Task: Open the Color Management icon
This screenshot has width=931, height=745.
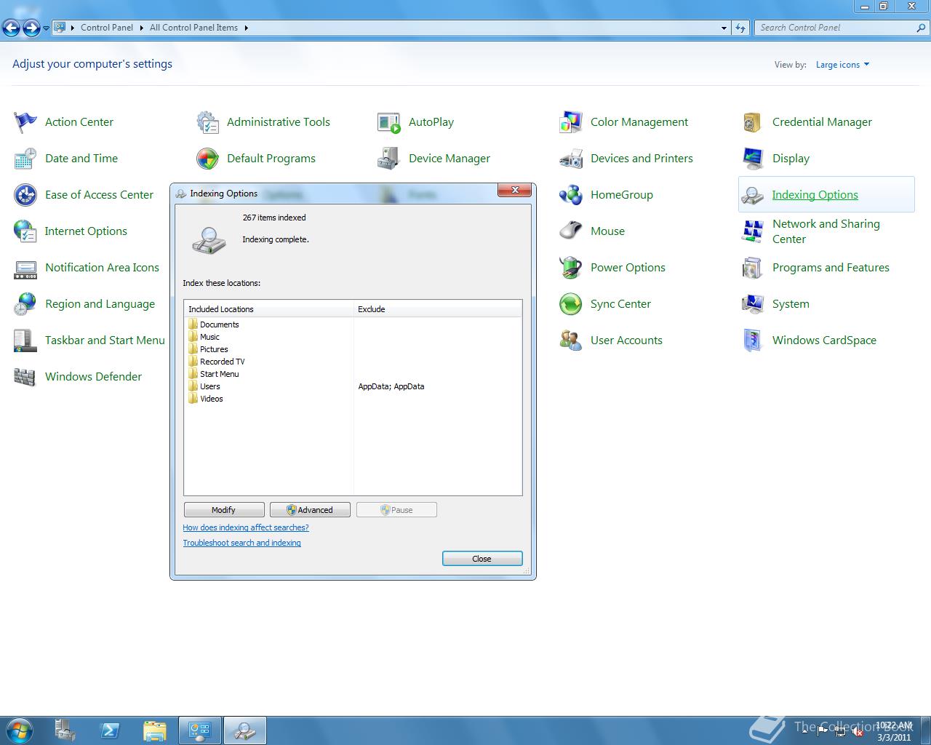Action: pos(571,122)
